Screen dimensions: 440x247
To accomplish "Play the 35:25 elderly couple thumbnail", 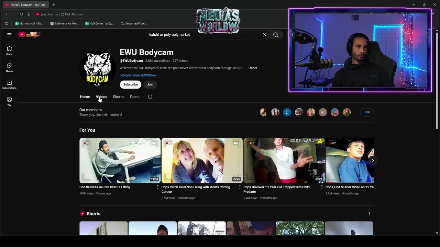I will point(202,161).
